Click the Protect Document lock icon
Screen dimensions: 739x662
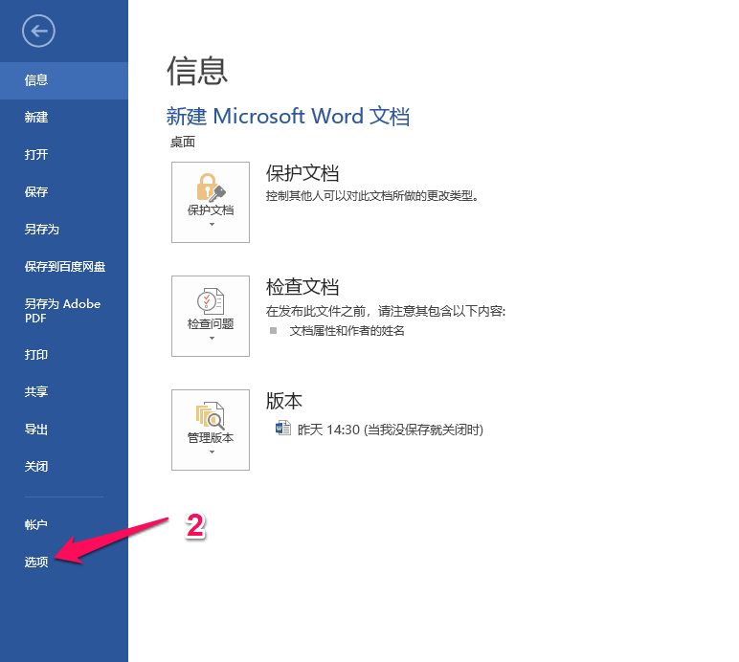pyautogui.click(x=211, y=187)
